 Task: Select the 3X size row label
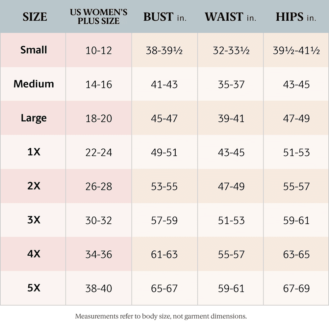point(34,220)
